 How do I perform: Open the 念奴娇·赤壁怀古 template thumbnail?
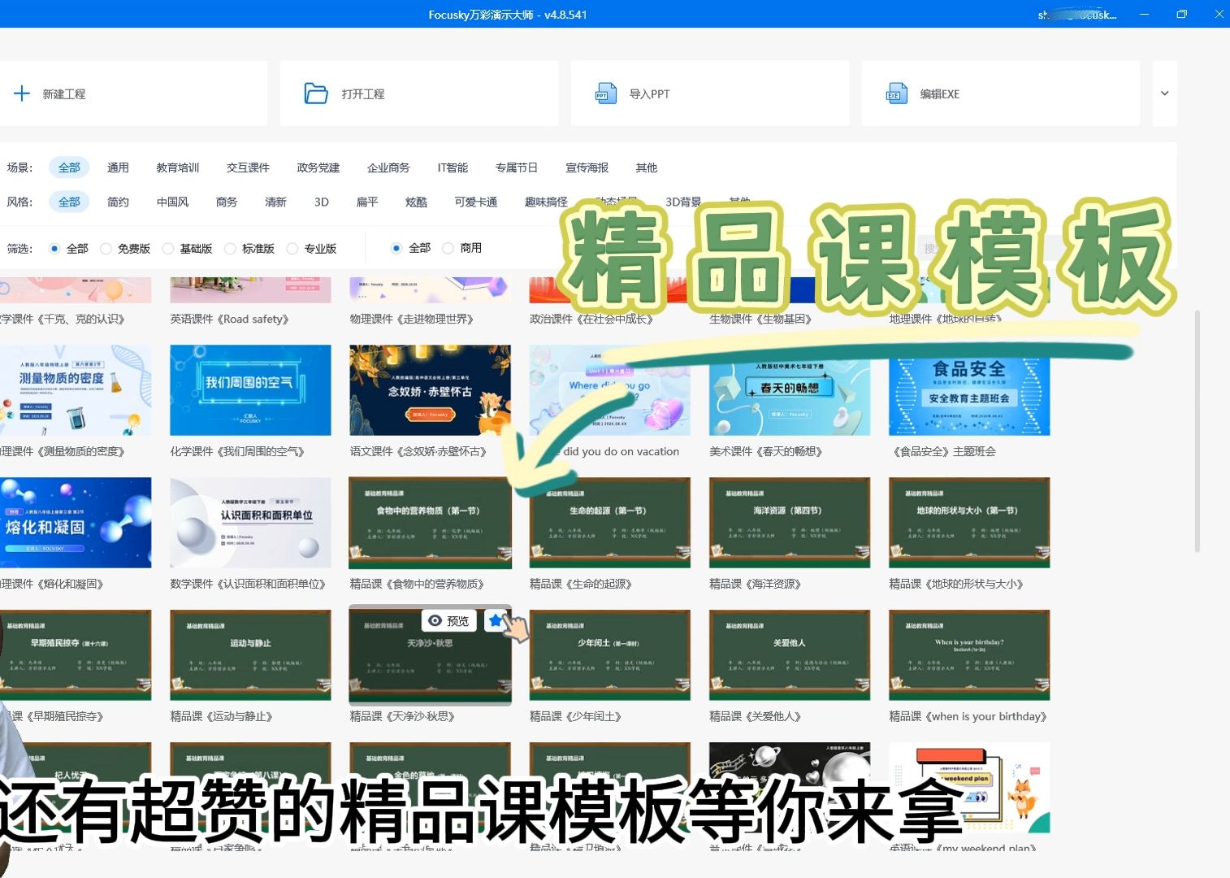pyautogui.click(x=430, y=390)
